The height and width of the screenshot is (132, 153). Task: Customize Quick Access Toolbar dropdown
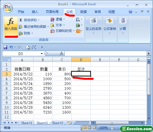tap(42, 47)
